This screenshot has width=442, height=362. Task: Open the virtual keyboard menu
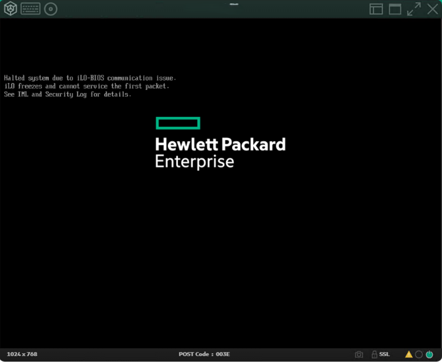30,9
